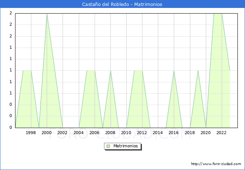Click the peak at year 2008
This screenshot has height=170, width=245.
point(110,71)
